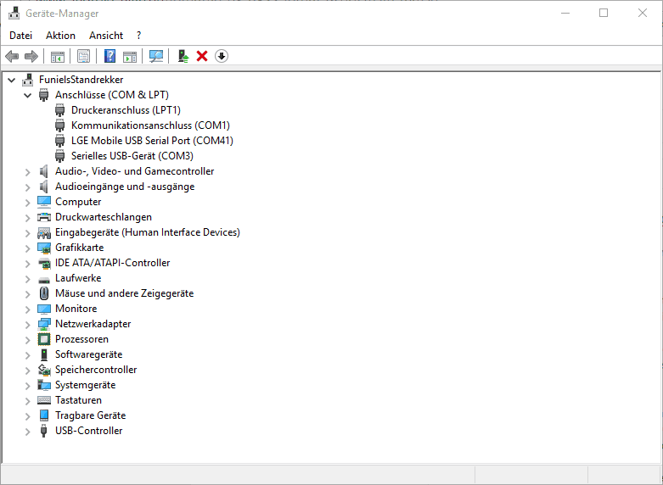Viewport: 663px width, 485px height.
Task: Click the FunielsStandrekker computer icon
Action: pyautogui.click(x=27, y=80)
